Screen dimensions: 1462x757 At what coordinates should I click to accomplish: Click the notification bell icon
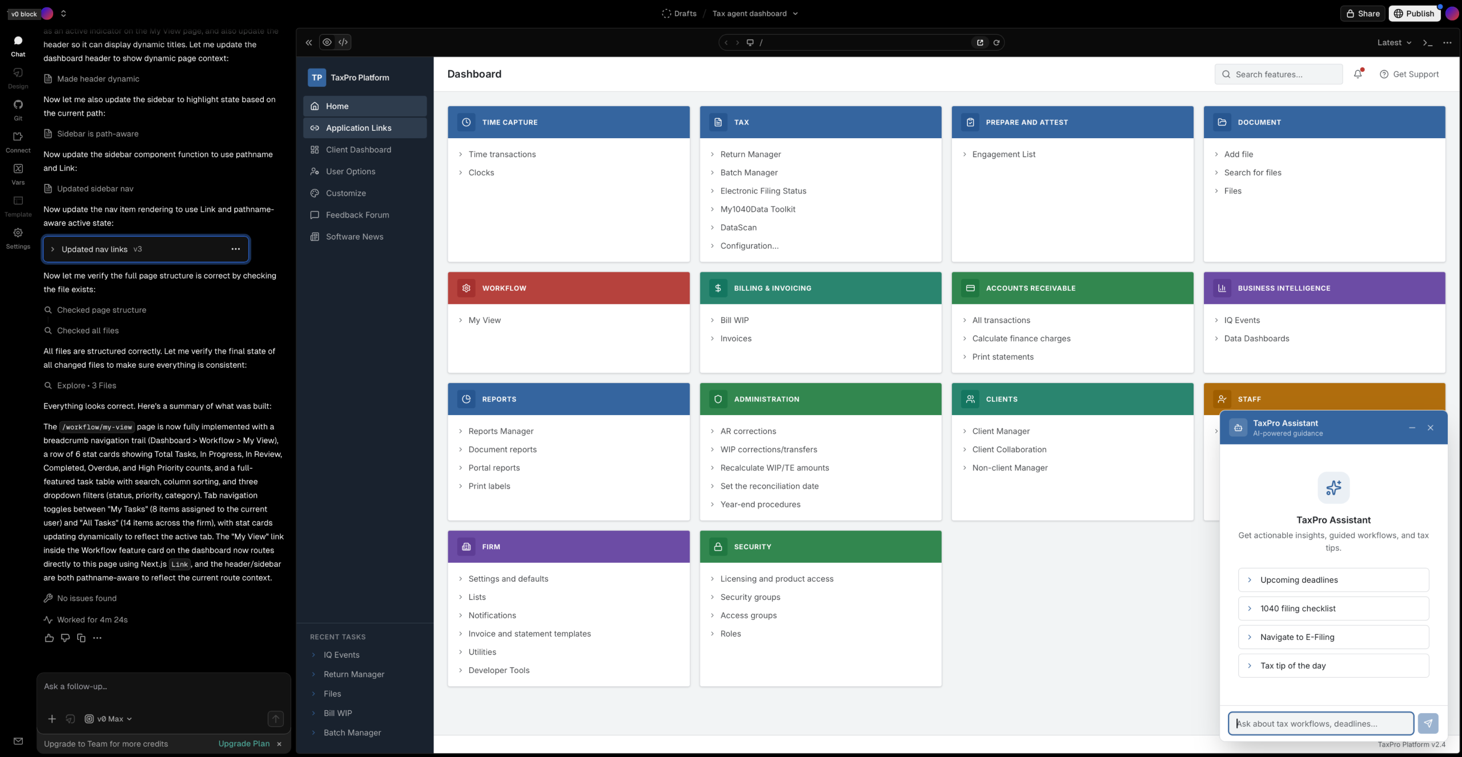(1357, 74)
